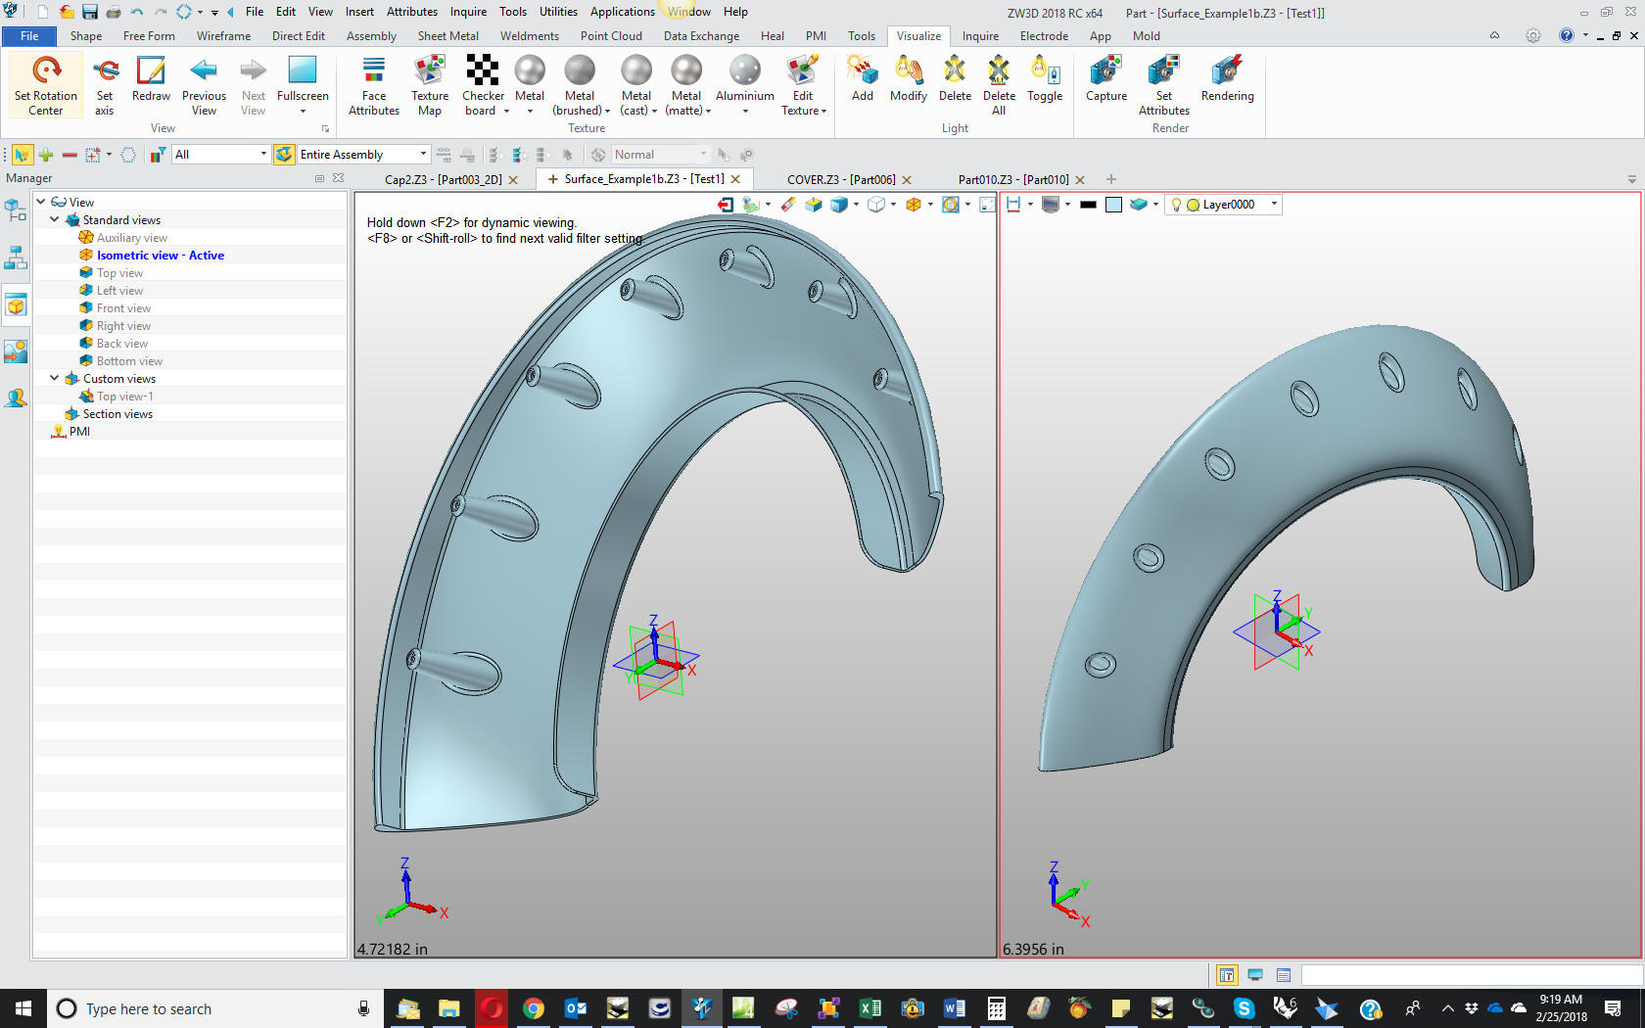Click the green plus add-to-selection icon
1645x1028 pixels.
tap(46, 155)
